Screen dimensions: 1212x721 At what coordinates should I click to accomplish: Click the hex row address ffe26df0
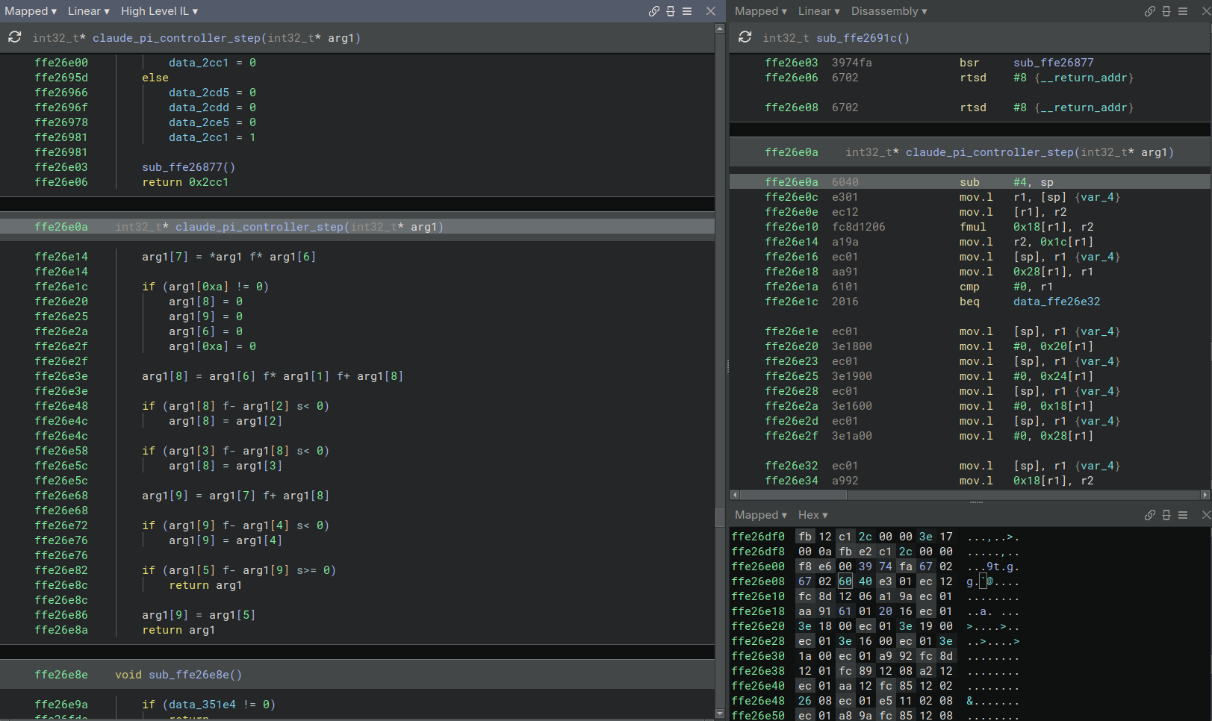pos(758,537)
